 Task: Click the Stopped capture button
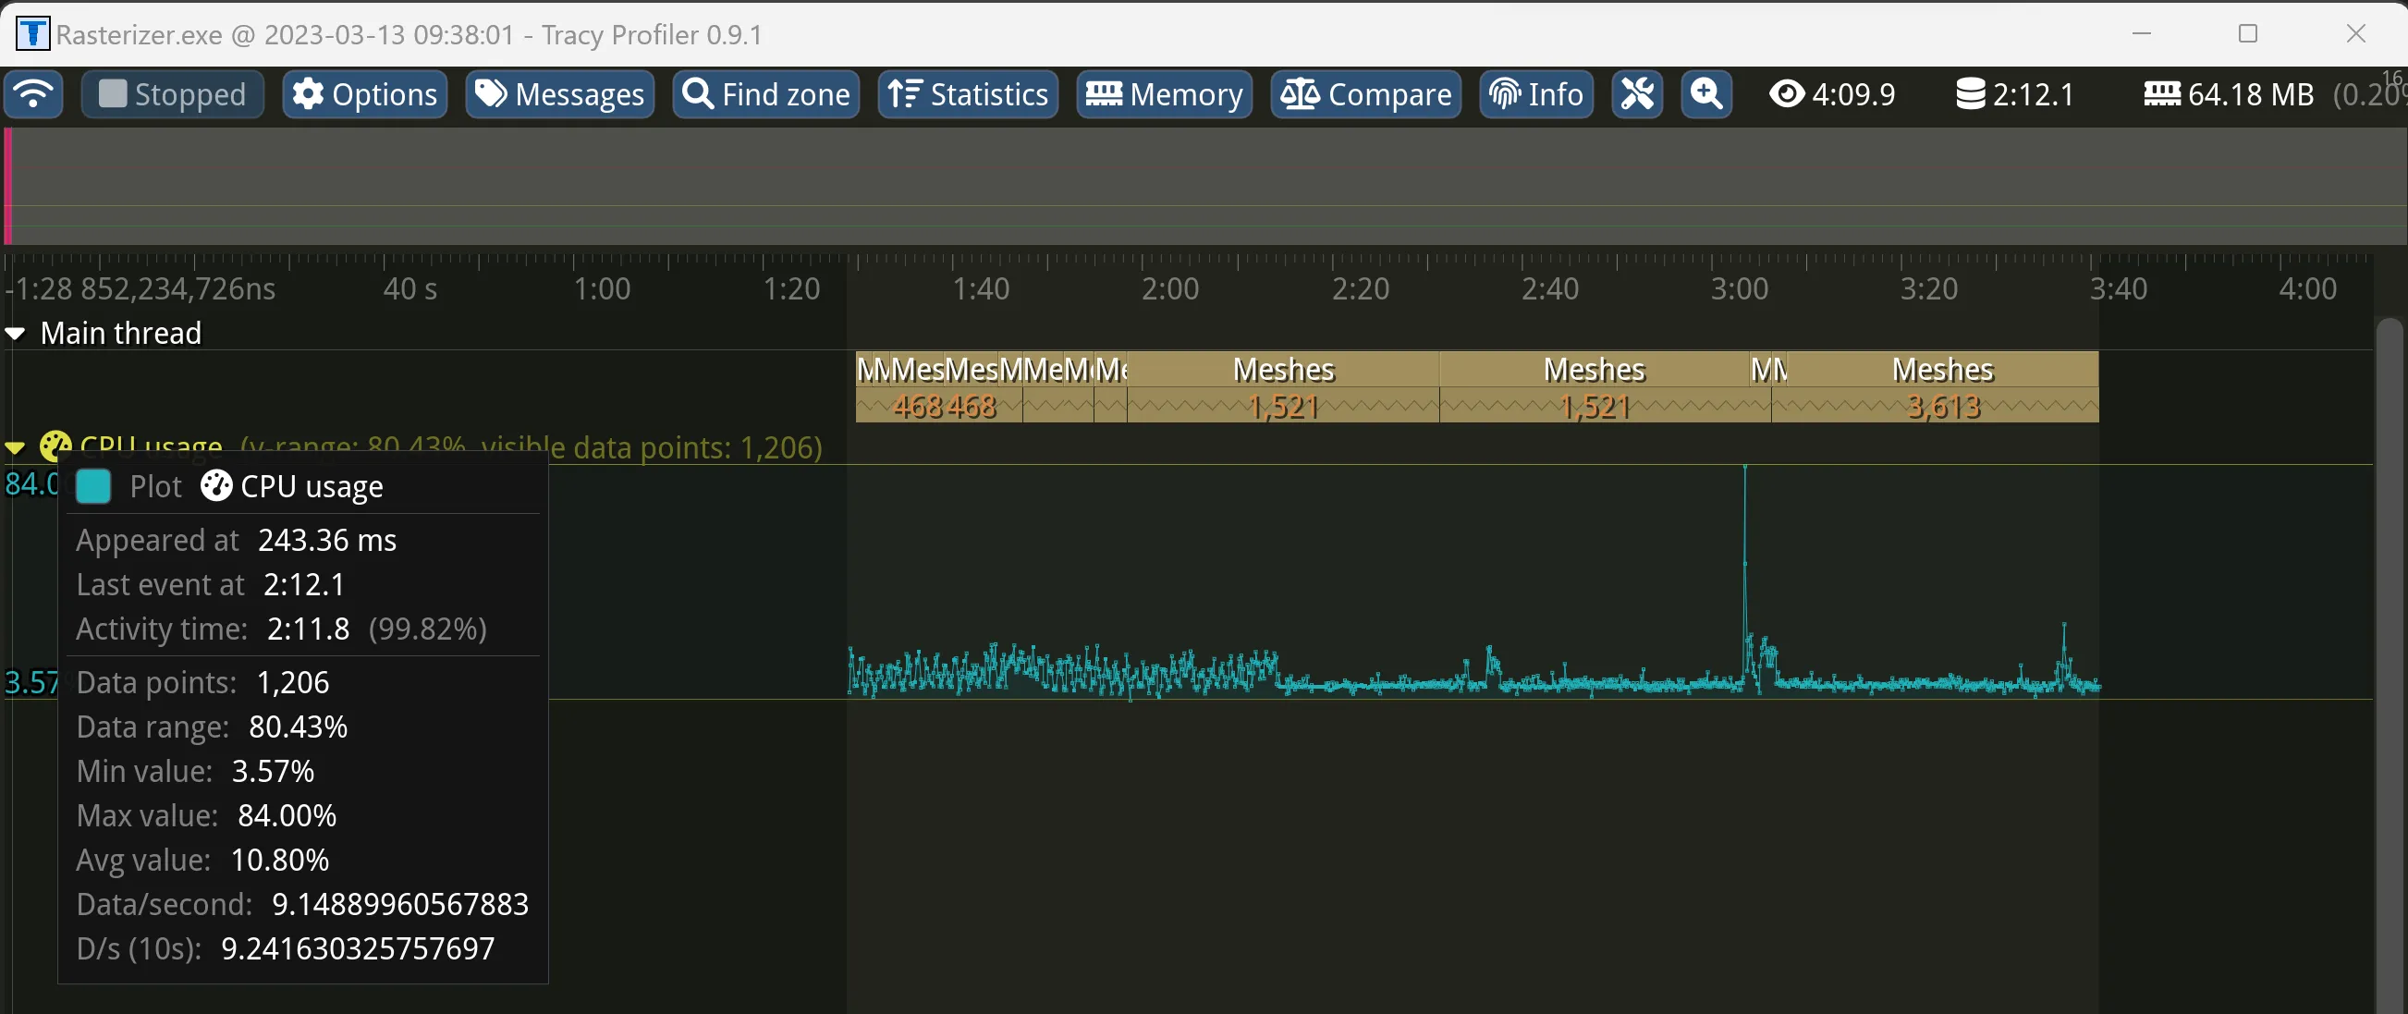[172, 93]
